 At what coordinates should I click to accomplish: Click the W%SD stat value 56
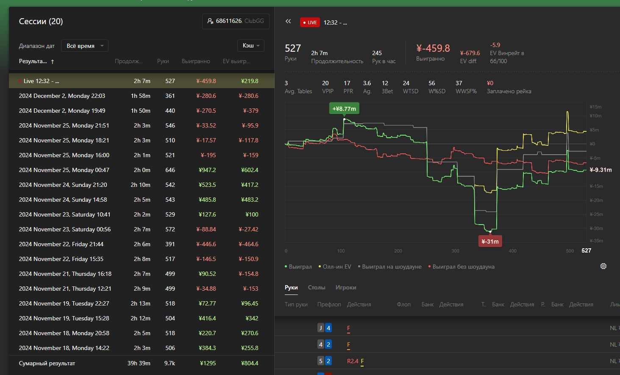point(432,83)
